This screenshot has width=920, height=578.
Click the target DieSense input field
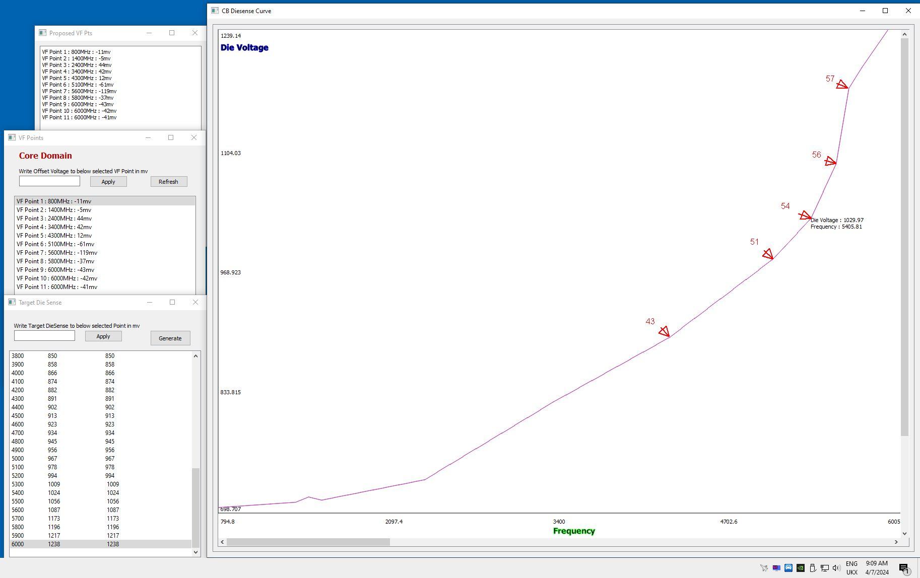(x=44, y=336)
